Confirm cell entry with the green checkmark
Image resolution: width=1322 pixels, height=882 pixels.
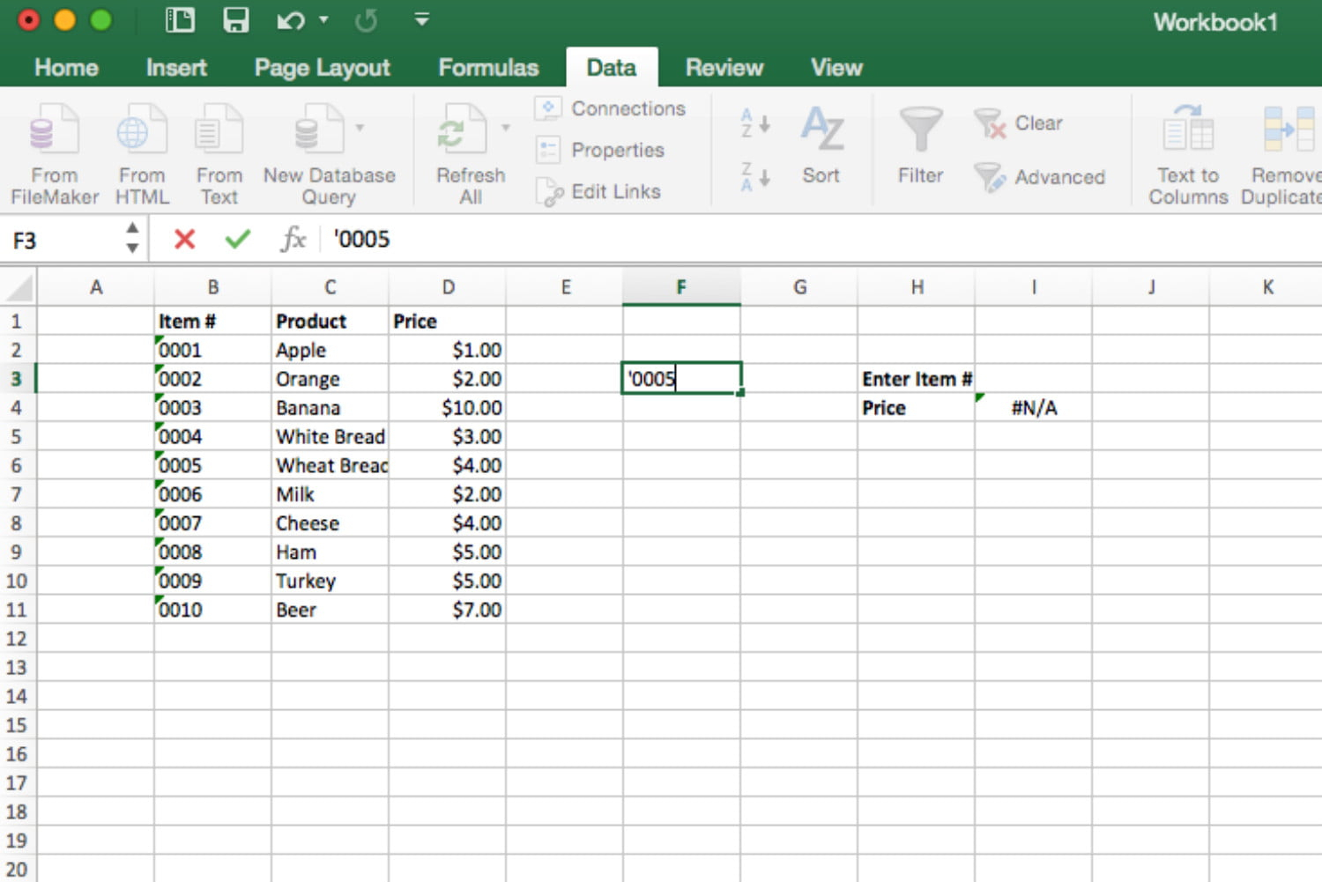click(236, 239)
